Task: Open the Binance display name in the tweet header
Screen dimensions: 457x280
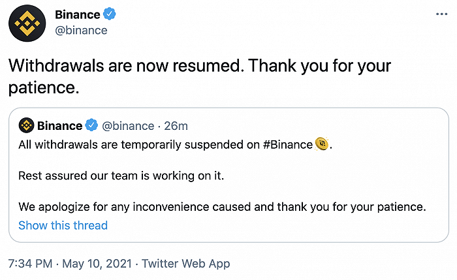Action: pos(77,14)
